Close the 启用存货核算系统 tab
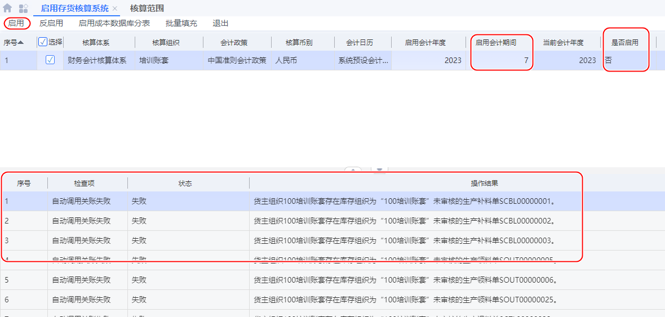Image resolution: width=665 pixels, height=317 pixels. click(115, 8)
